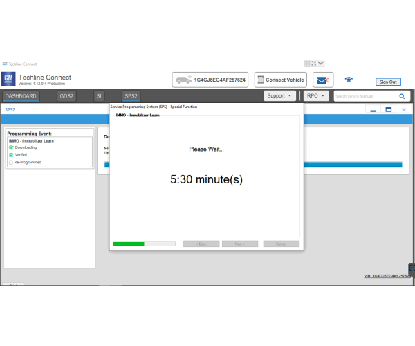The width and height of the screenshot is (415, 346).
Task: Toggle the Verified checkbox
Action: tap(11, 155)
